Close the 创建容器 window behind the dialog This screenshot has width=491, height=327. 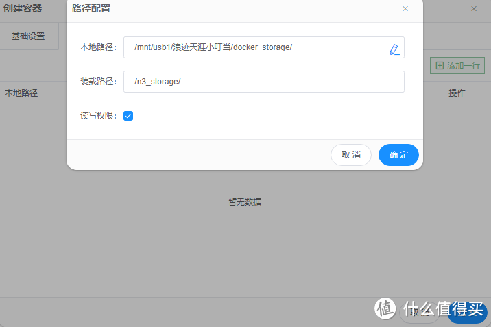point(474,9)
